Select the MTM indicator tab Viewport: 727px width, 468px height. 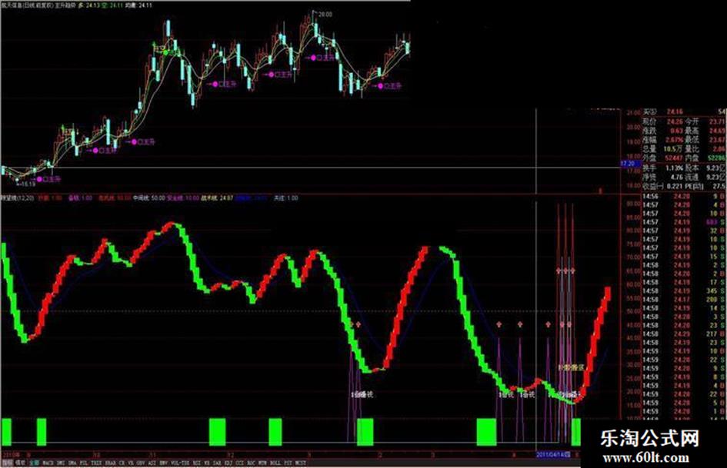263,463
